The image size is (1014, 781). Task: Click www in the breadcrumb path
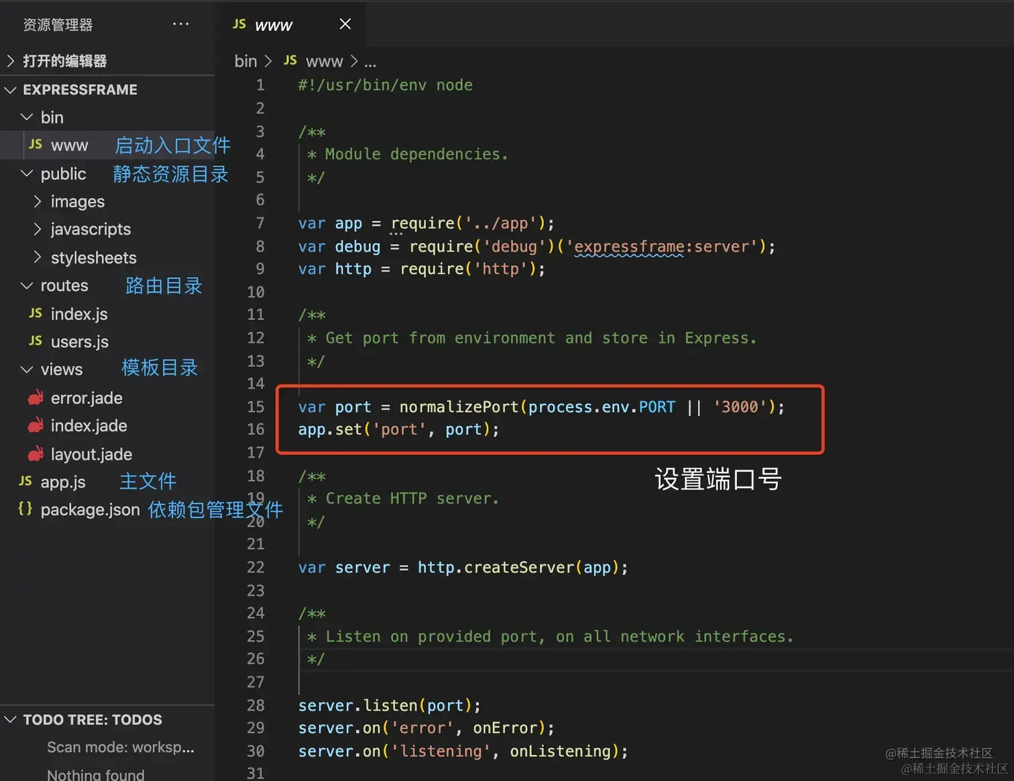(x=324, y=61)
